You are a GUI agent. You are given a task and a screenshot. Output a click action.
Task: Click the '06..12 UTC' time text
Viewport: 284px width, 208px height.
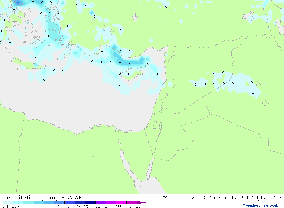236,197
